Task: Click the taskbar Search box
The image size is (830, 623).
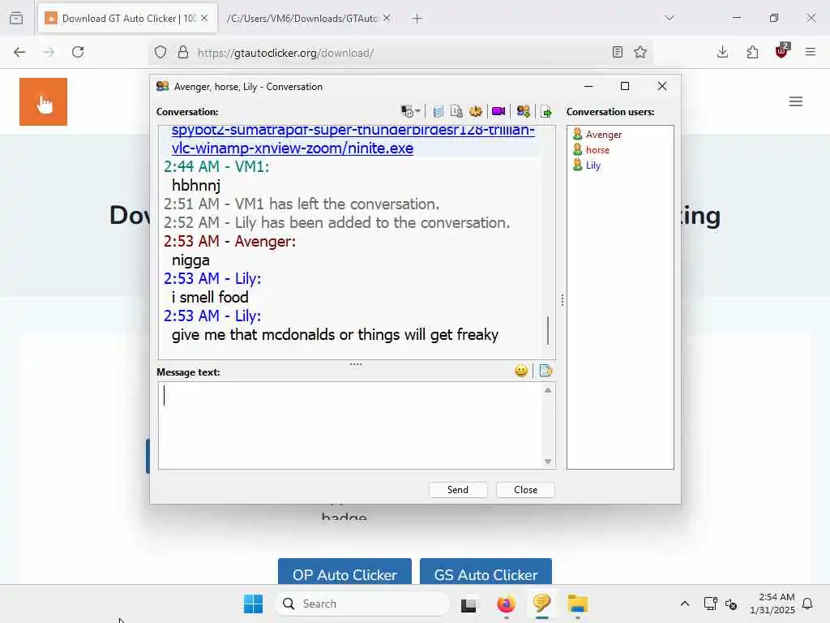Action: (x=362, y=604)
